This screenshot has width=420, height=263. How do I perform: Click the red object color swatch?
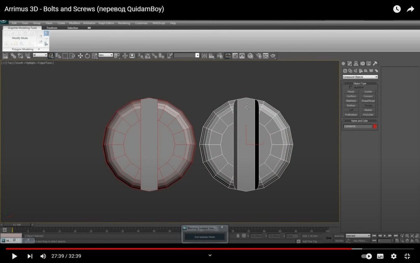point(375,126)
